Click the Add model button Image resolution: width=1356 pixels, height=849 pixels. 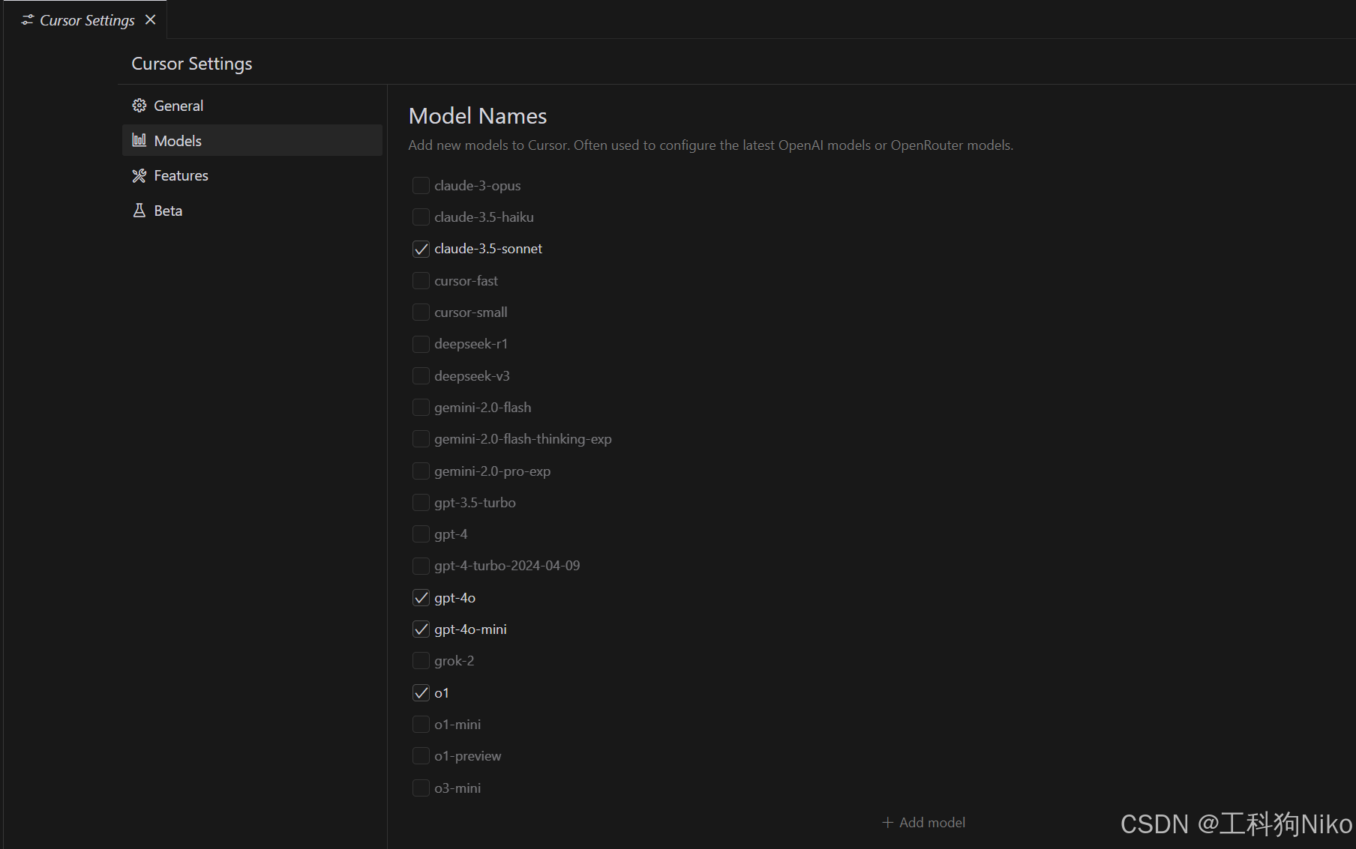click(x=924, y=823)
